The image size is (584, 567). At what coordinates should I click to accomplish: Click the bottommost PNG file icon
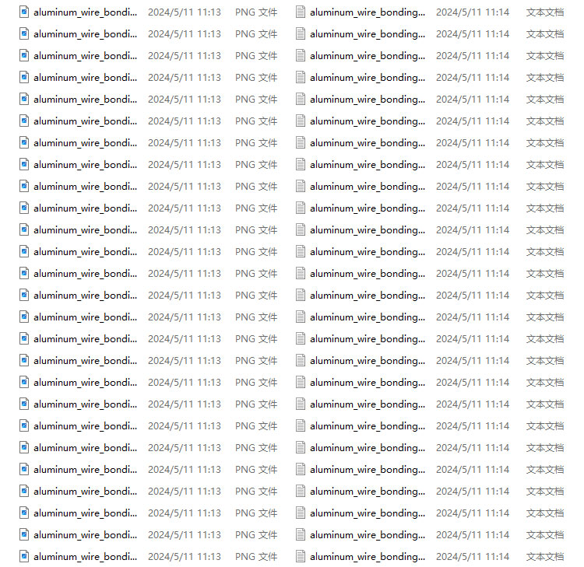tap(24, 557)
